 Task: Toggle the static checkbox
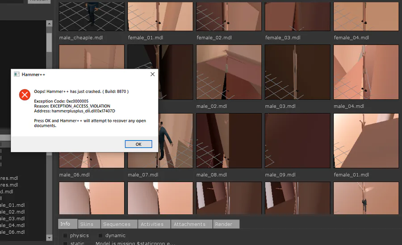(x=65, y=243)
